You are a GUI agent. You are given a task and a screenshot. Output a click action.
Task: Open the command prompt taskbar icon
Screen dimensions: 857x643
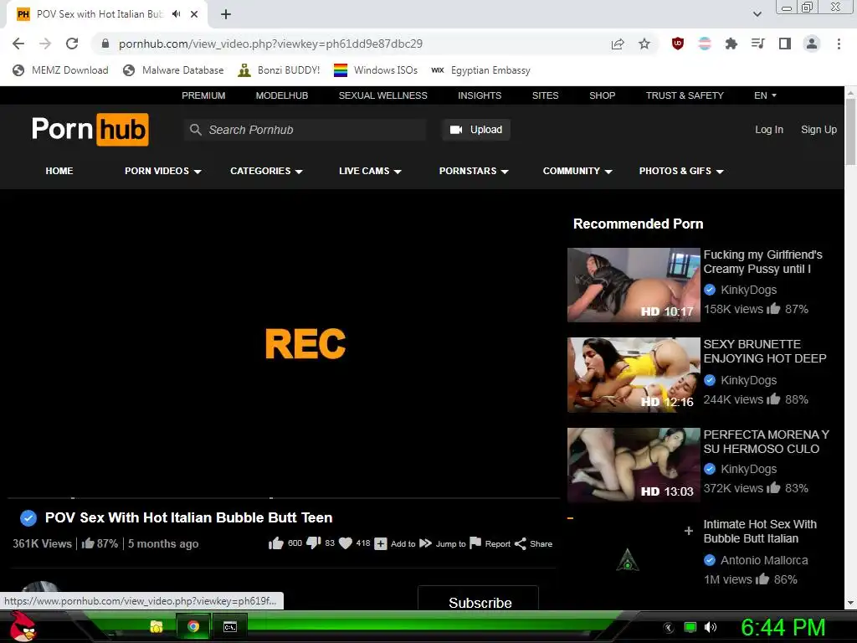pos(230,626)
